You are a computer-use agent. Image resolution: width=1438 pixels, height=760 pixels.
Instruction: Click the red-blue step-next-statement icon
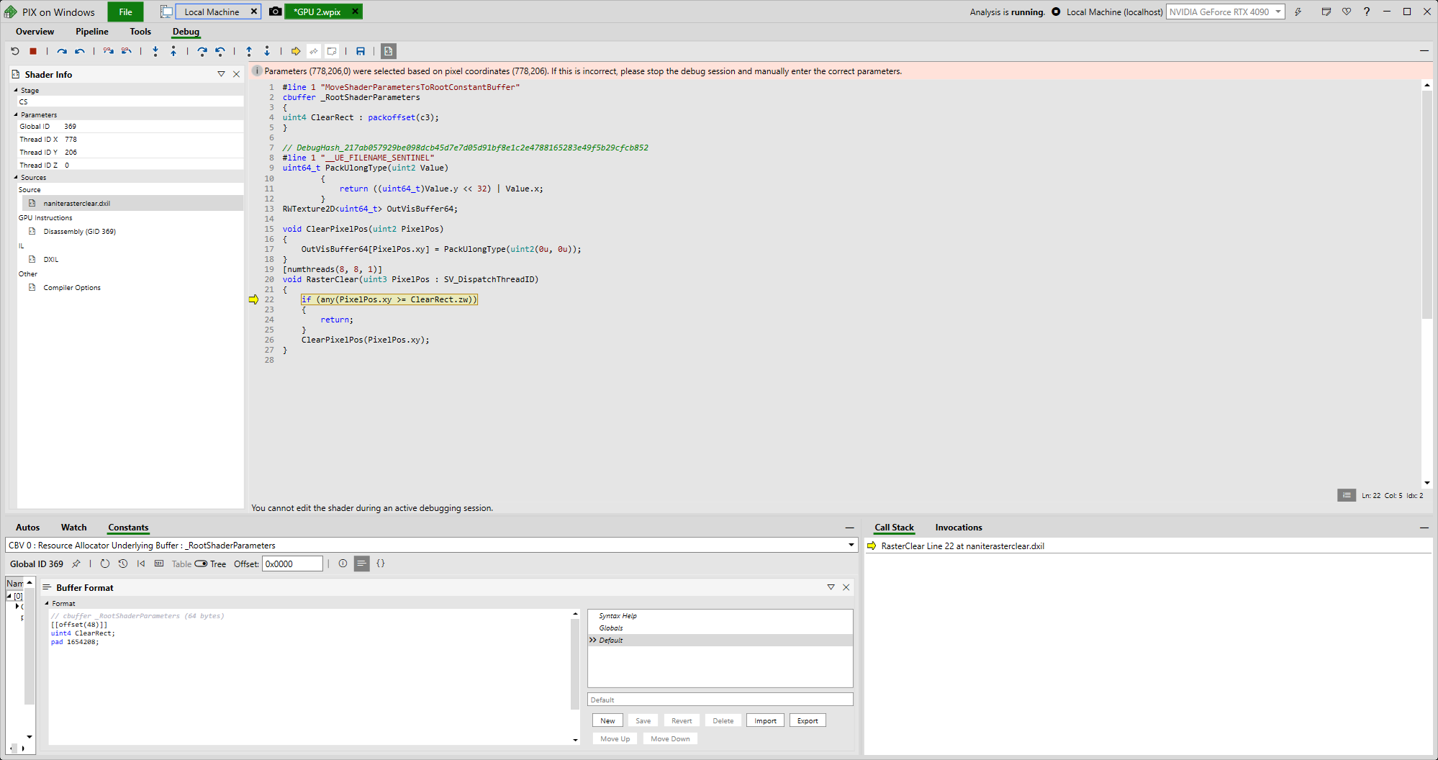point(109,51)
